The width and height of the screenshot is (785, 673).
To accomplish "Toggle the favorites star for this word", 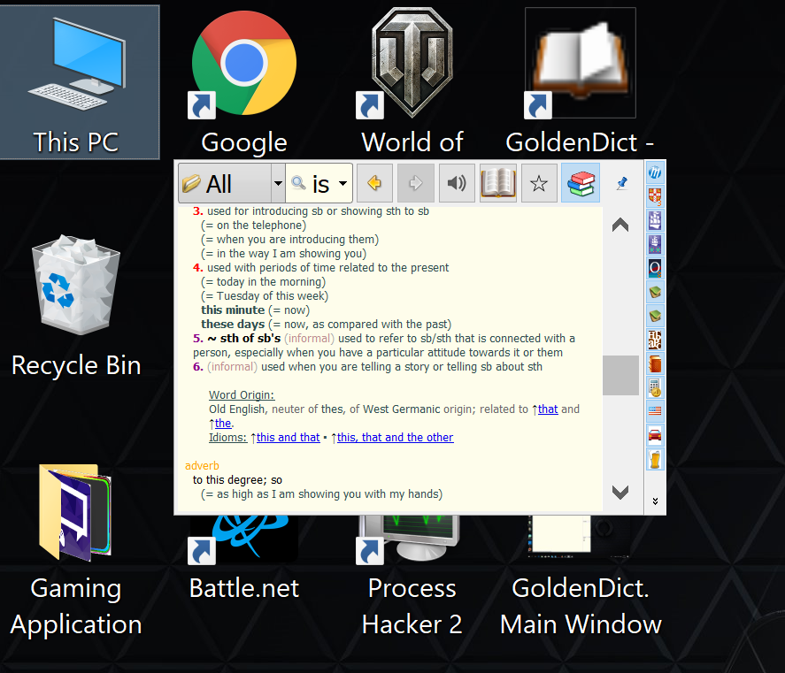I will (x=539, y=183).
